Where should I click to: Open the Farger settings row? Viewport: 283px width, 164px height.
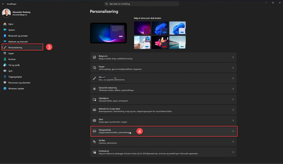click(x=163, y=68)
